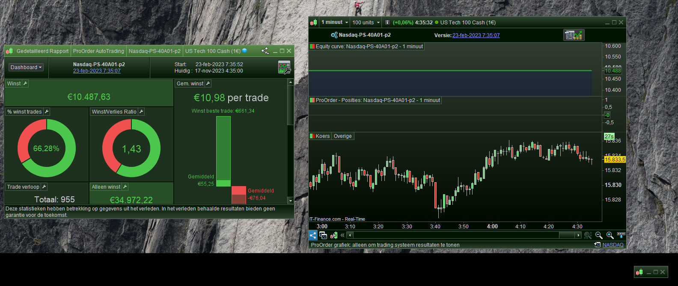Screen dimensions: 678x286
Task: Click the gears icon beside Nasdaq-PS-40A01-p2 in the chart
Action: 334,35
